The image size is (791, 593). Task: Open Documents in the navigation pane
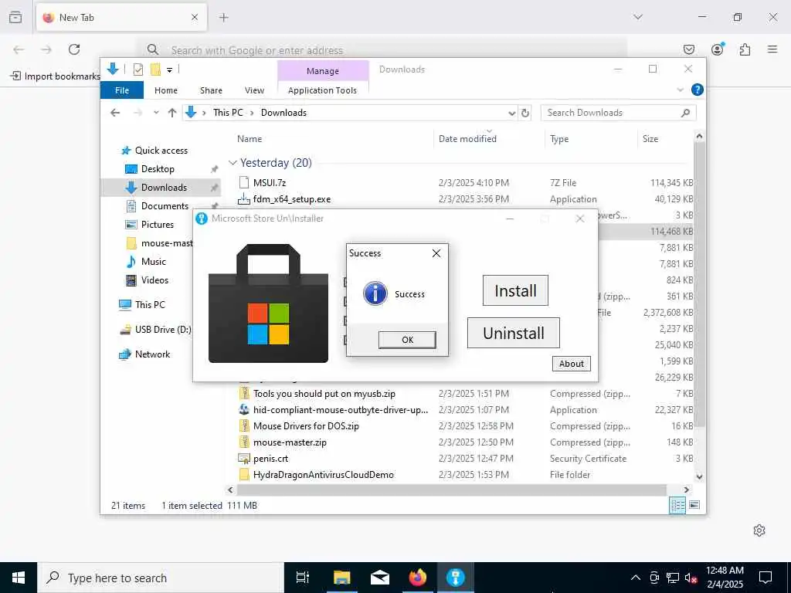tap(165, 205)
